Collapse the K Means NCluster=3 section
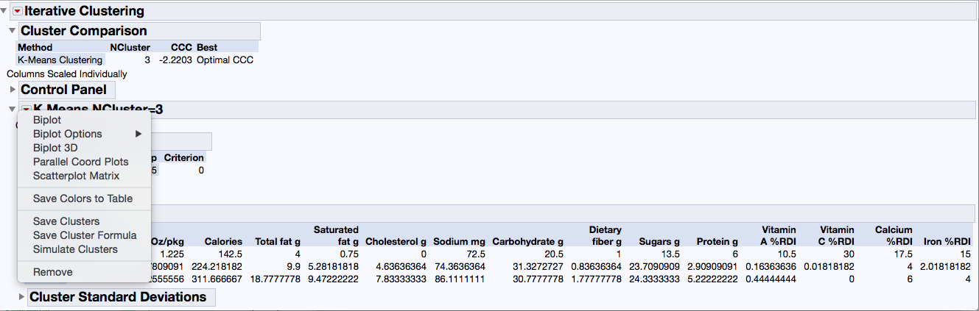979x311 pixels. point(12,110)
